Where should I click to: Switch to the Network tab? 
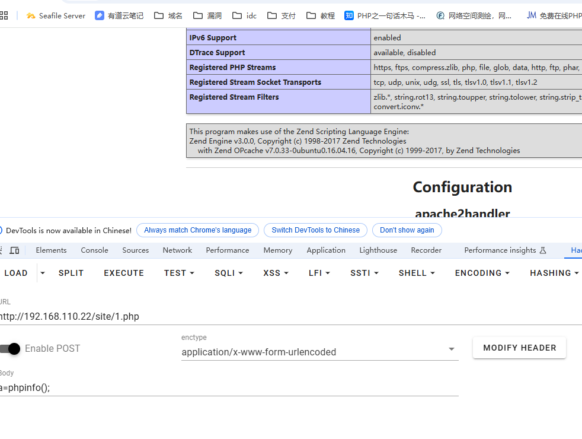(x=177, y=250)
